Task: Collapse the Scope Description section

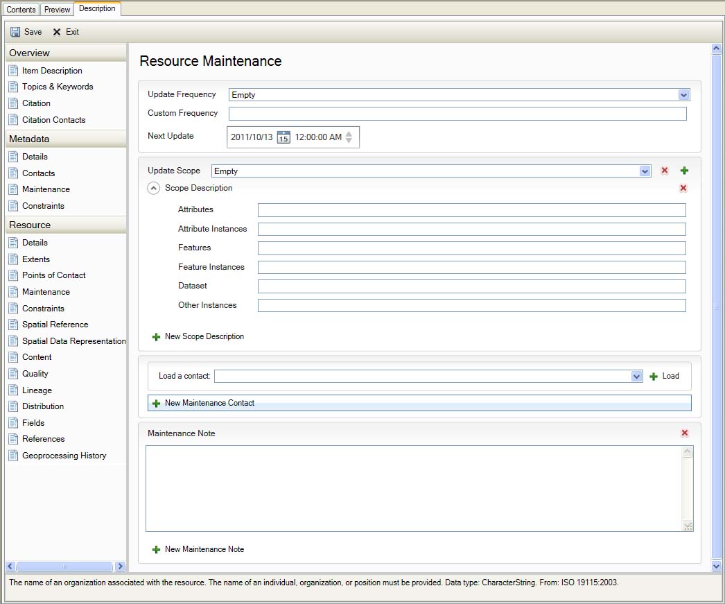Action: (x=155, y=188)
